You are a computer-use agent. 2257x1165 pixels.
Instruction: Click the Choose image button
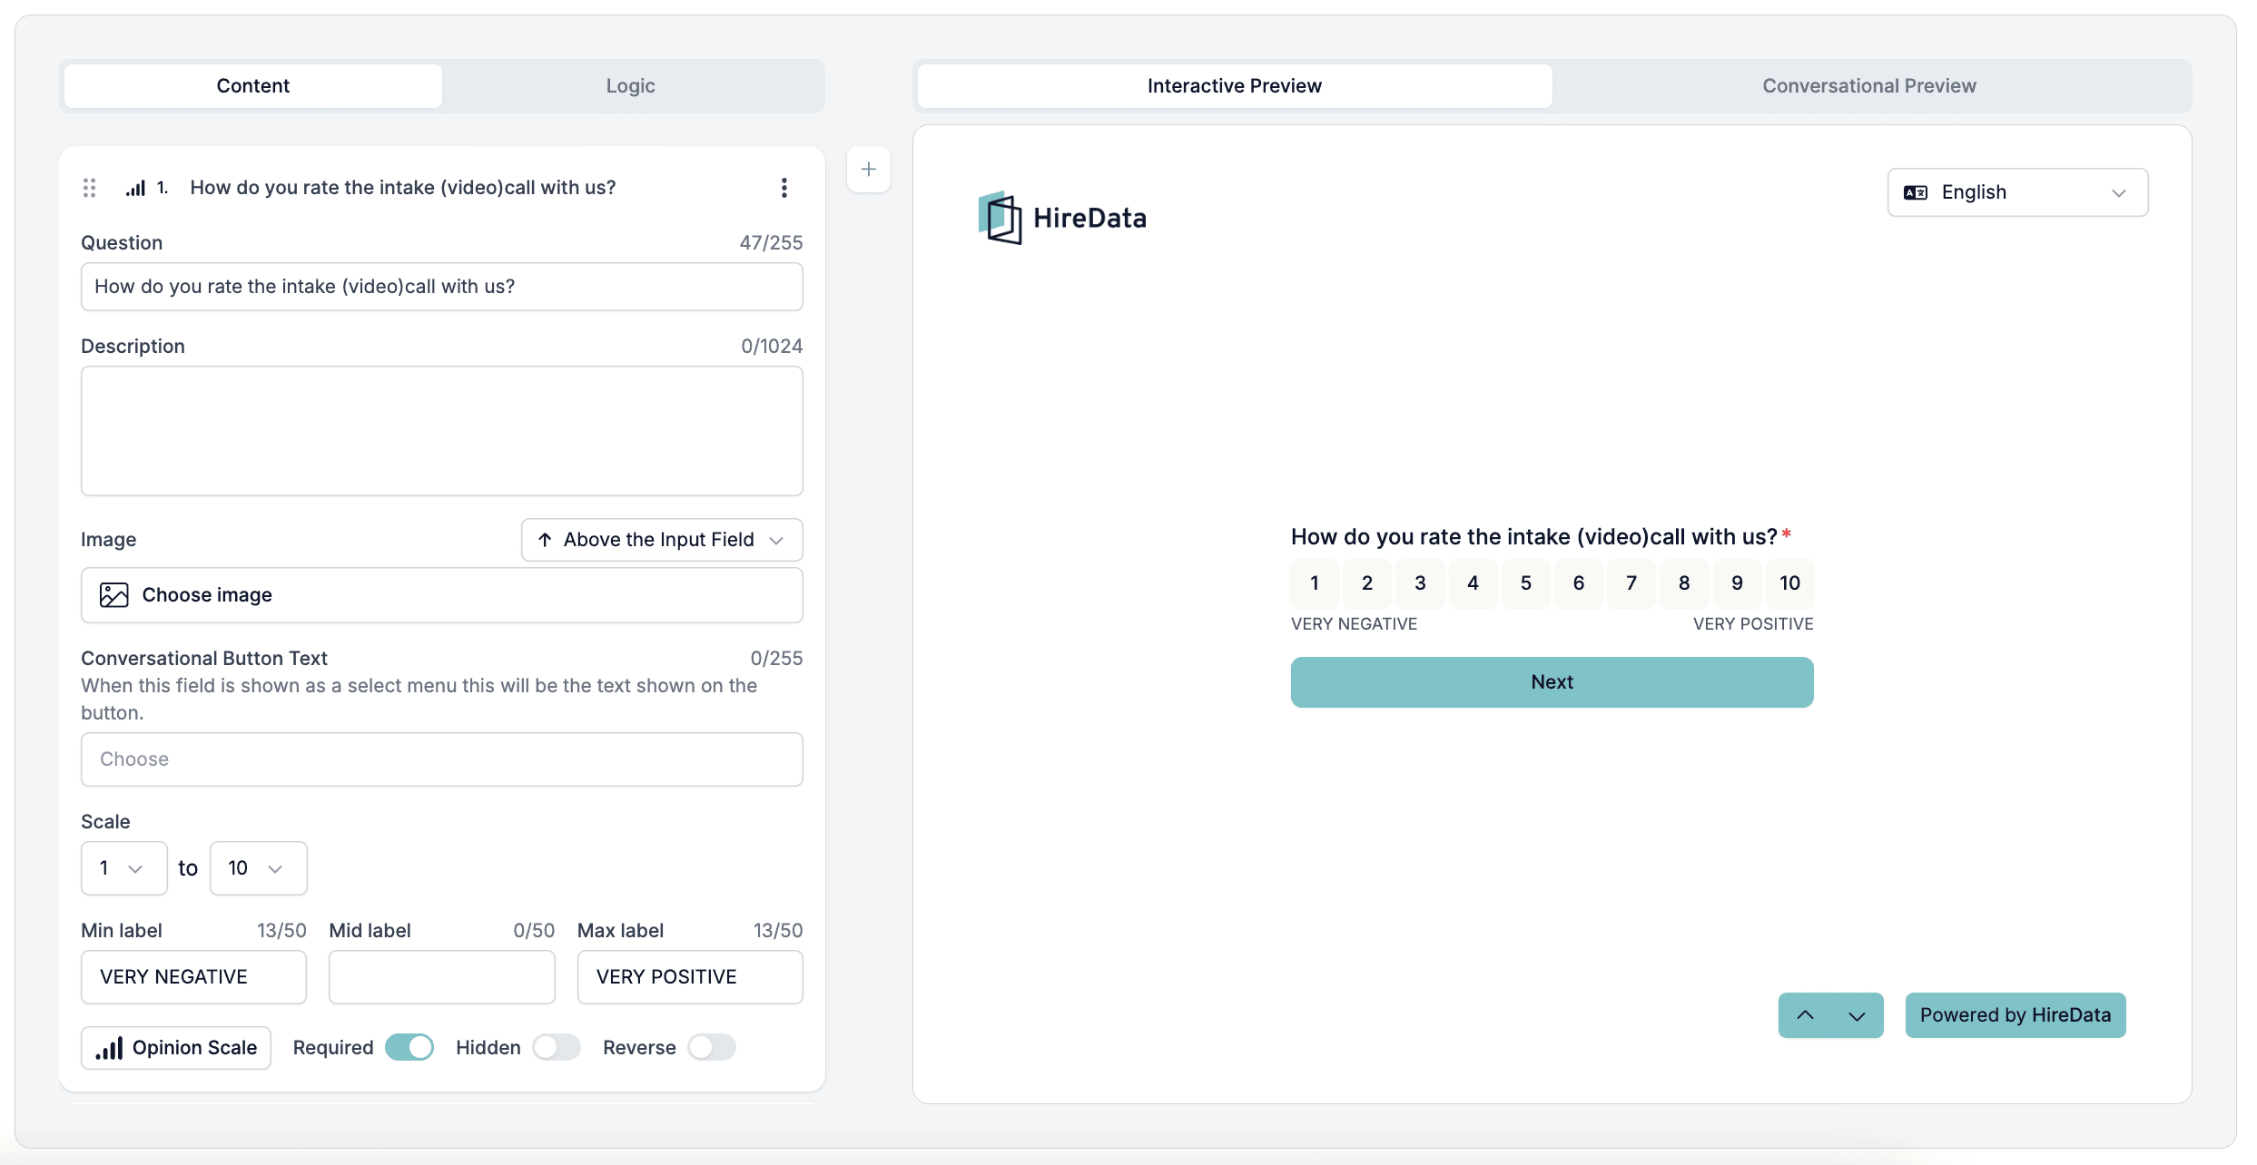442,595
